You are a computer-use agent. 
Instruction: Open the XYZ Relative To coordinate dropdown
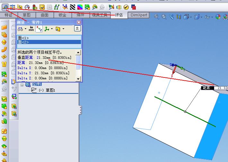click(52, 29)
